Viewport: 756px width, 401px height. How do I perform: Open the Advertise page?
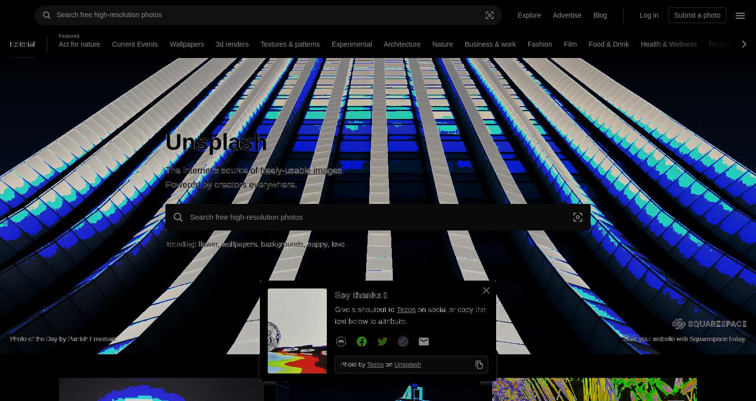click(x=567, y=15)
